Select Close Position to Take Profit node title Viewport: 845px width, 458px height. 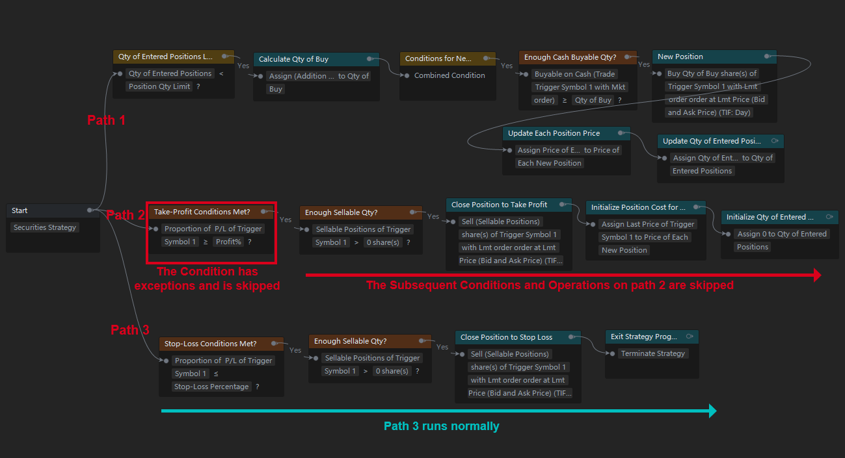coord(499,205)
